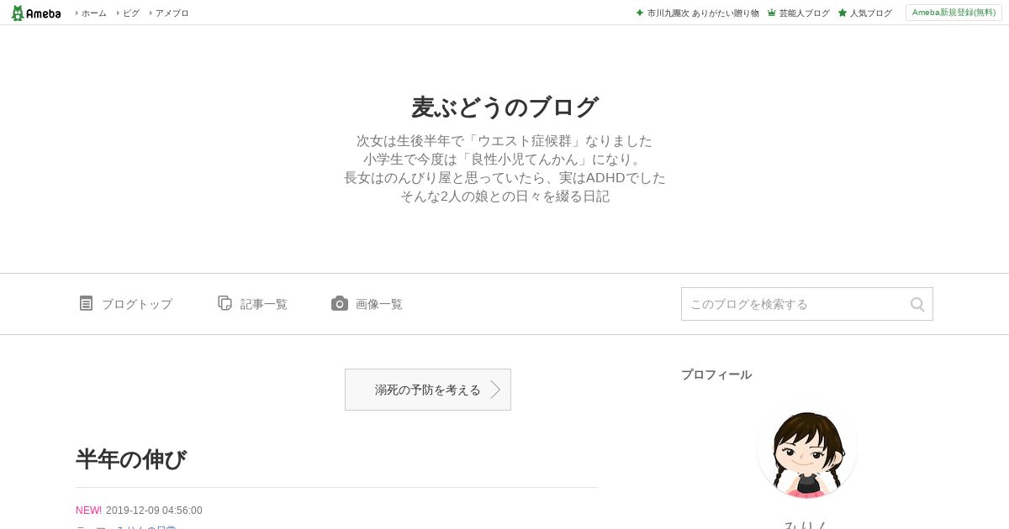This screenshot has height=529, width=1009.
Task: Click the document icon for ブログトップ
Action: pyautogui.click(x=86, y=303)
